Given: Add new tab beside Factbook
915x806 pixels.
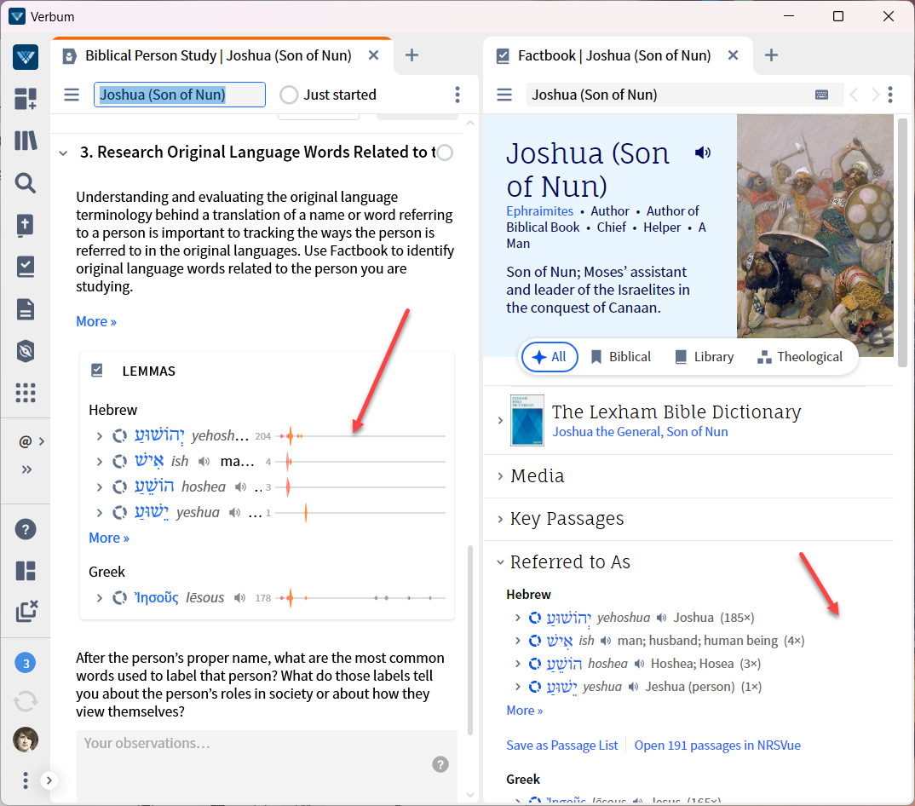Looking at the screenshot, I should click(772, 55).
